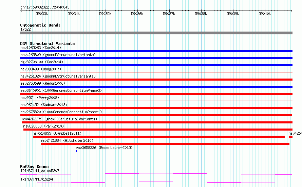Screen dimensions: 302x187
Task: Click the nsv514855 (Campbell2011) label
Action: coord(57,133)
